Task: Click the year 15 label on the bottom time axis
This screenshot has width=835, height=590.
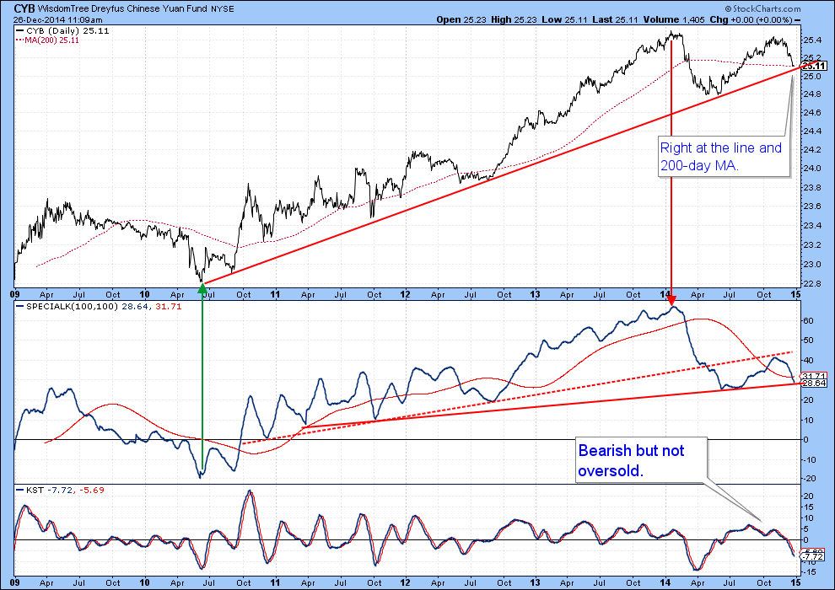Action: 795,582
